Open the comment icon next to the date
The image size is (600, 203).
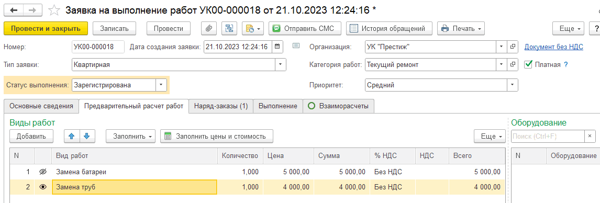(x=296, y=46)
